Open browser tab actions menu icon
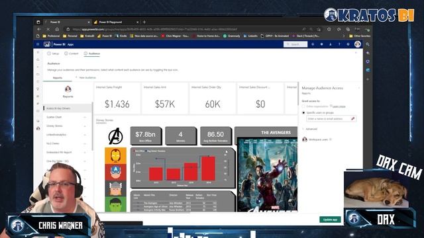 [38, 22]
